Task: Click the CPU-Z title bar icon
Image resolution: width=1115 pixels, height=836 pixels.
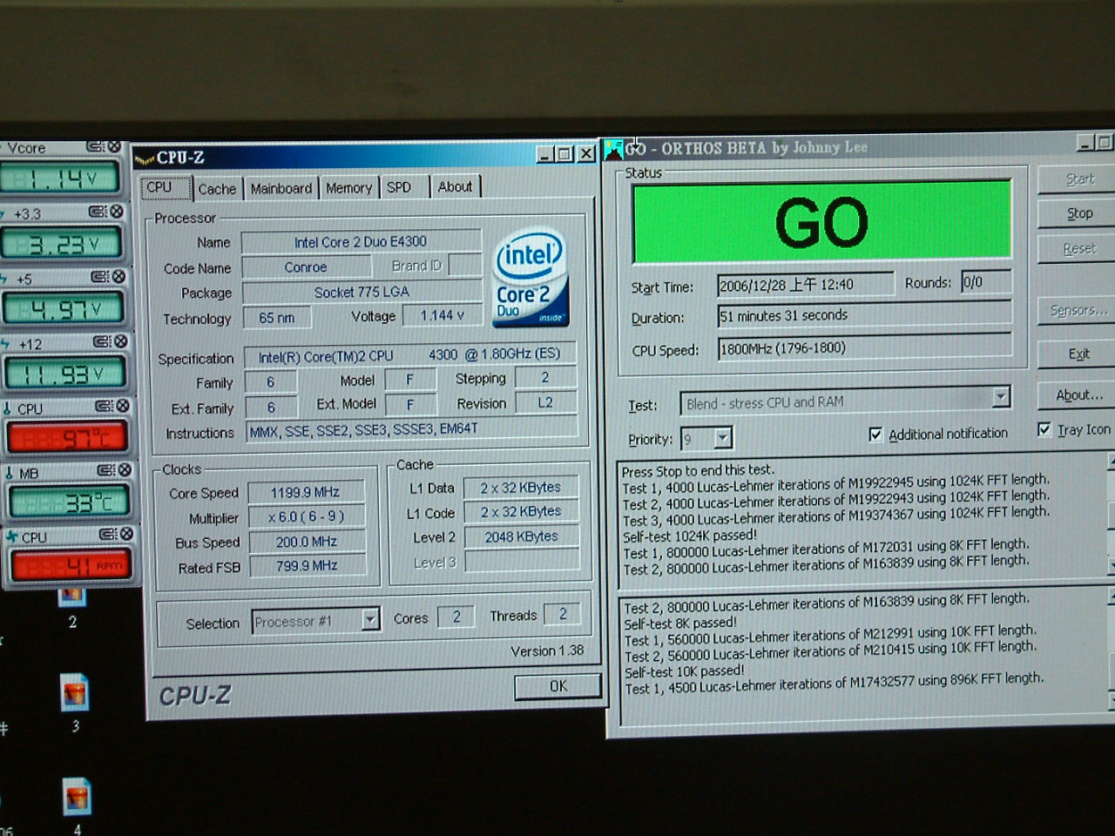Action: point(144,159)
